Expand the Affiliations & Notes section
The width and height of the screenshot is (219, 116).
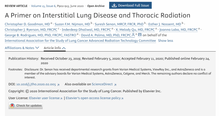tap(22, 48)
